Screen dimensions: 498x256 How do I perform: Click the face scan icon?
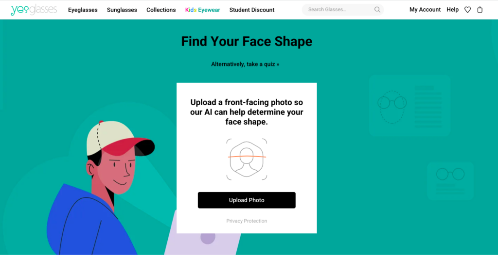(x=247, y=159)
